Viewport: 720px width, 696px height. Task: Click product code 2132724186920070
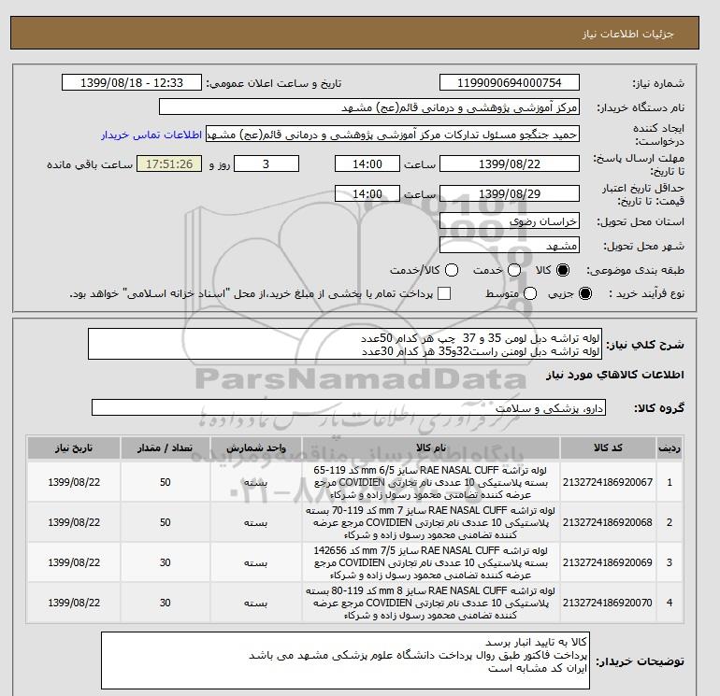[608, 603]
